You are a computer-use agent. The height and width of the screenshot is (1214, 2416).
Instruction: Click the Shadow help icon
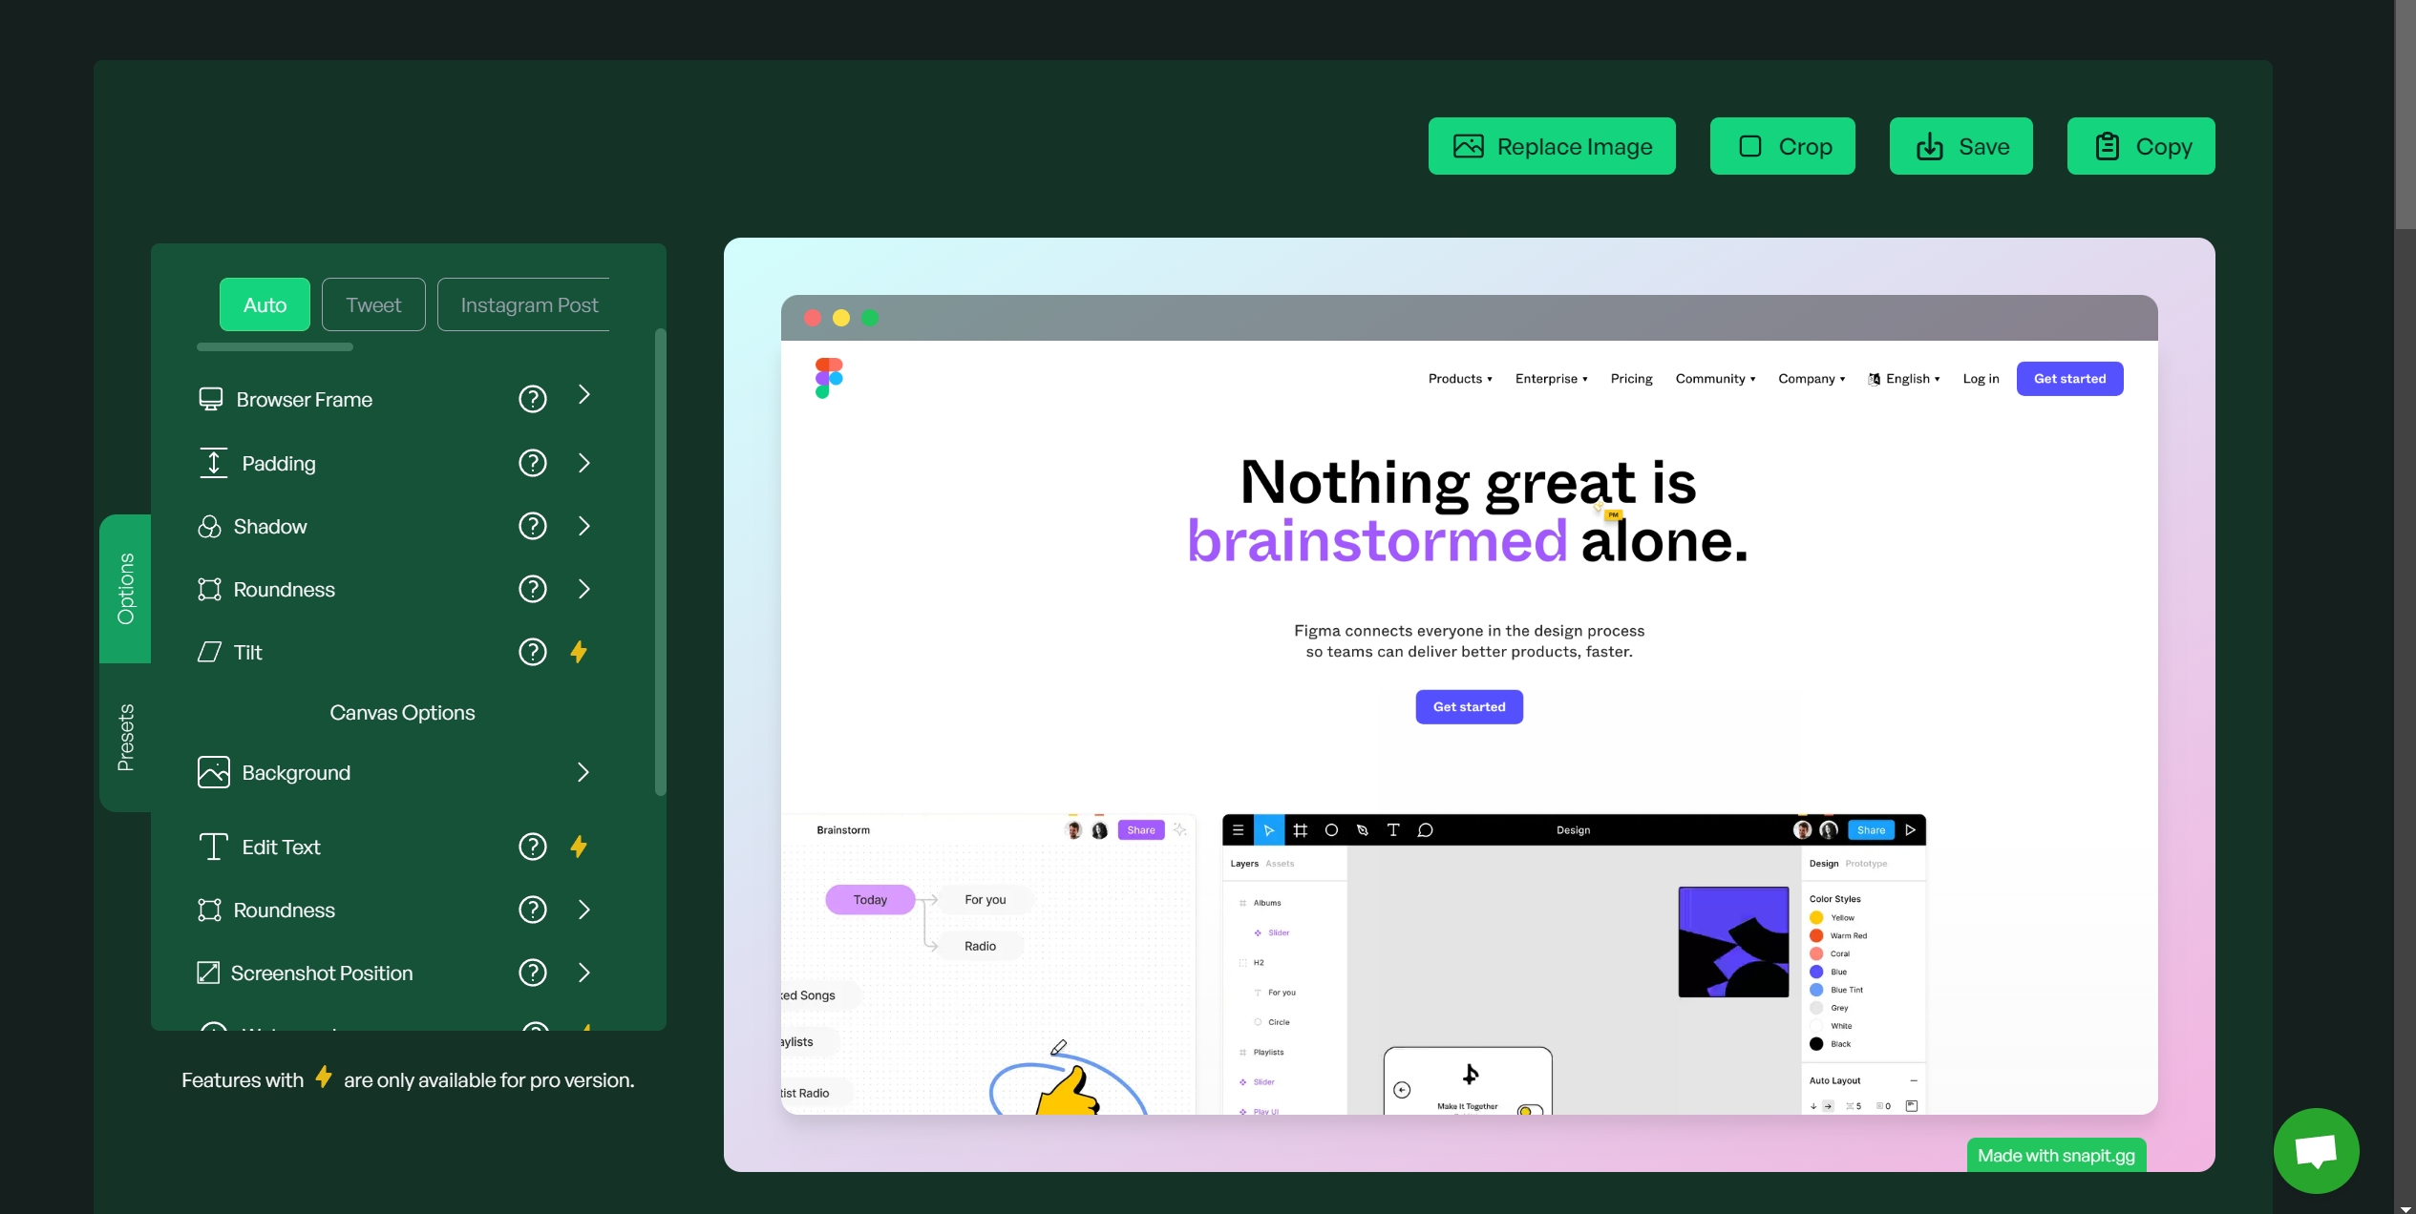click(x=533, y=525)
